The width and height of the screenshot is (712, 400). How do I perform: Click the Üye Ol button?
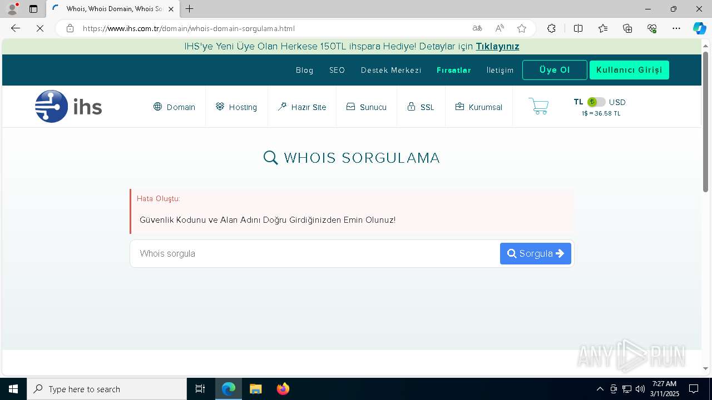[x=555, y=70]
